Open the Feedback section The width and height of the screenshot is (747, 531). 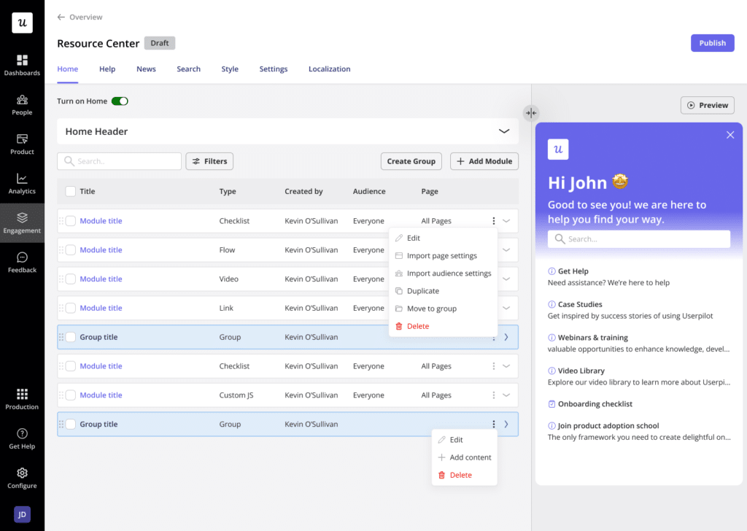[22, 263]
